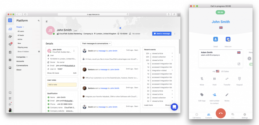Select Slipping away segment
This screenshot has width=259, height=125.
(23, 48)
